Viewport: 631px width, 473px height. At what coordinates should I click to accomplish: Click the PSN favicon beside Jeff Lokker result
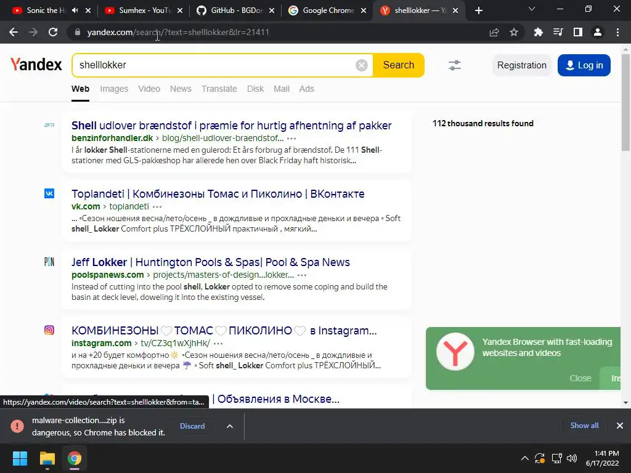[x=49, y=262]
